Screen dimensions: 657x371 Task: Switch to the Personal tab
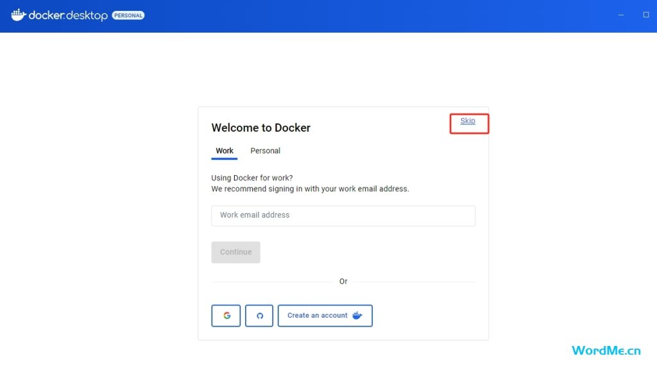coord(265,151)
